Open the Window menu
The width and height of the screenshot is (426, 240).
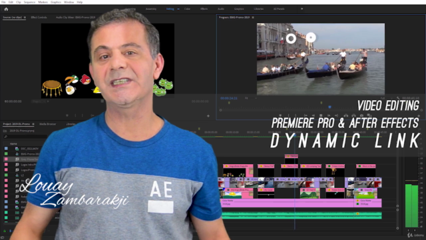(x=69, y=2)
